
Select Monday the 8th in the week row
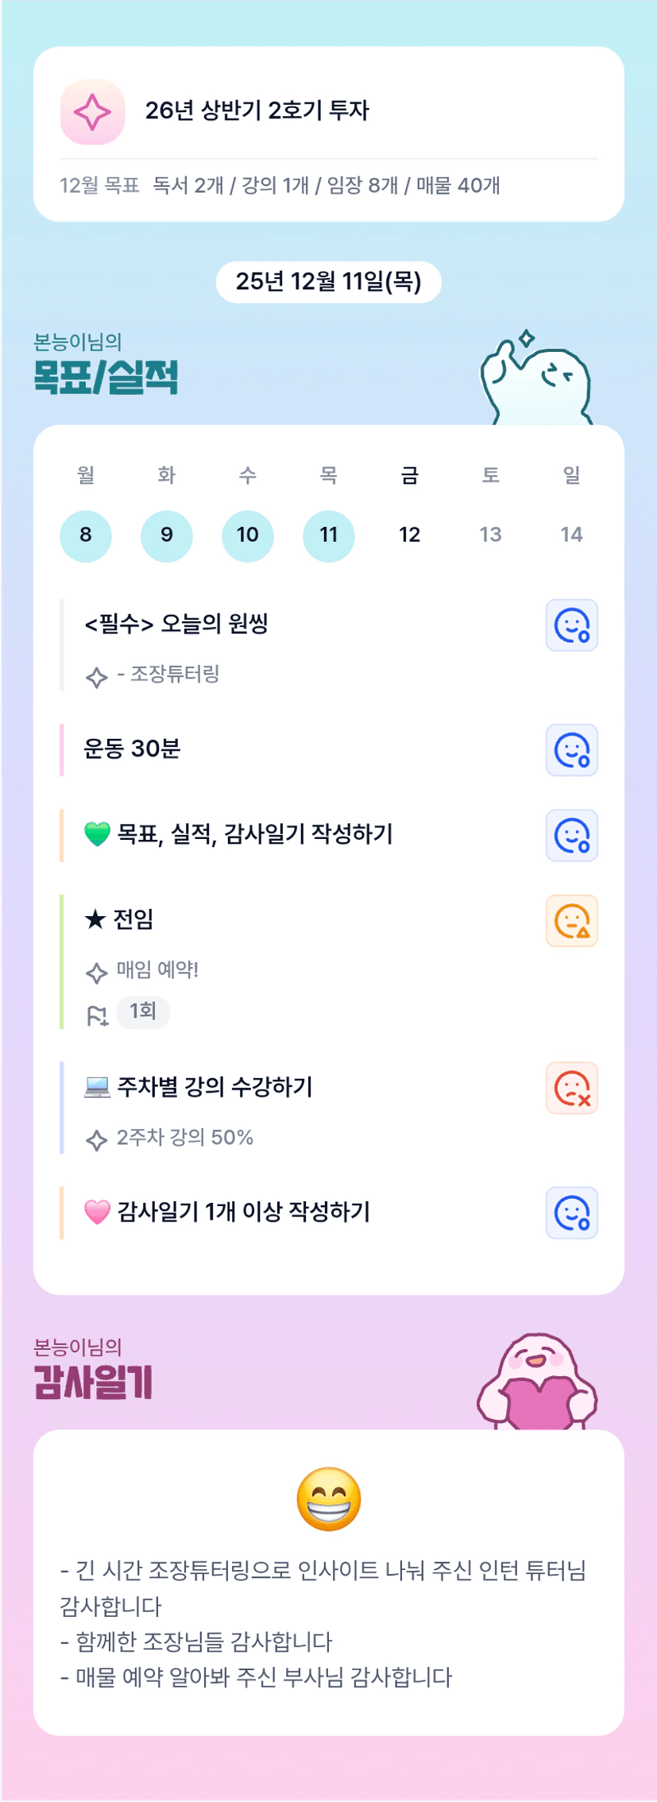[86, 536]
